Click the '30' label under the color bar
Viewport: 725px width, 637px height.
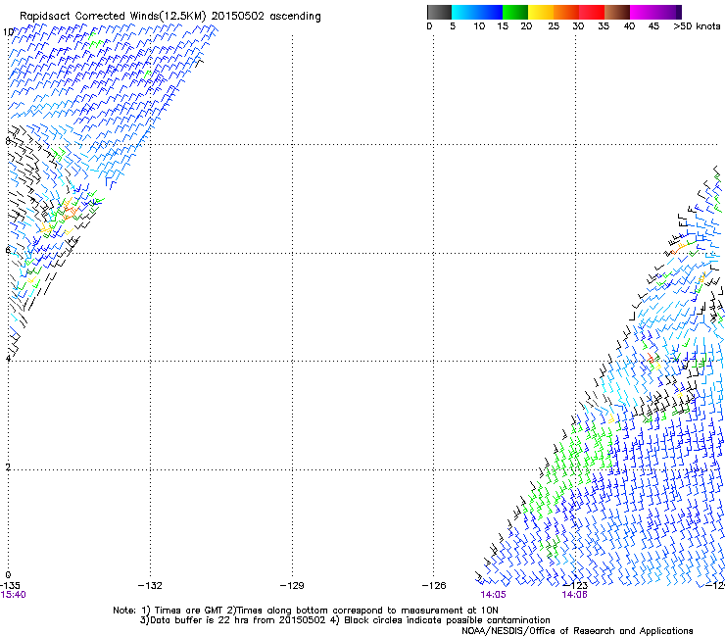coord(578,26)
